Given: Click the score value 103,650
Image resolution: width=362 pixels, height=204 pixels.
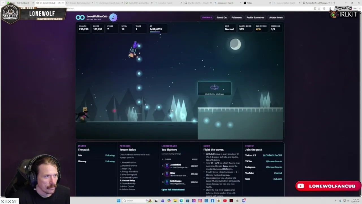Looking at the screenshot, I should (98, 29).
